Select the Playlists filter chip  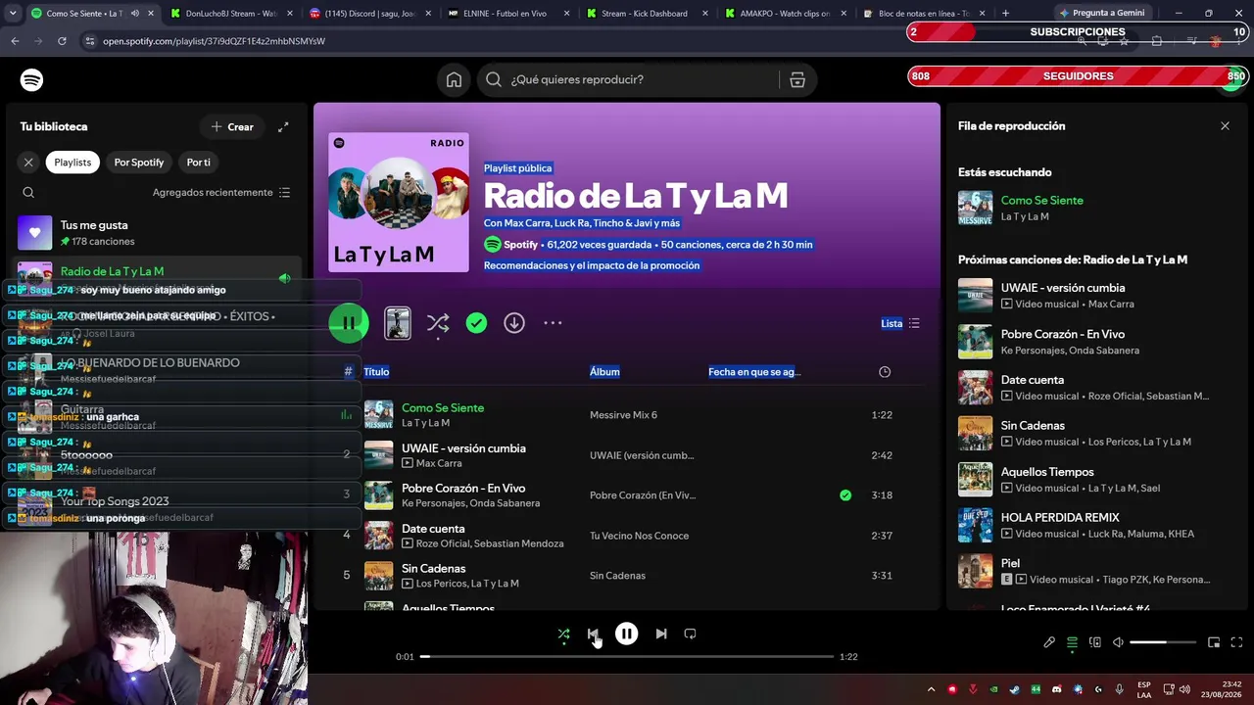(72, 163)
